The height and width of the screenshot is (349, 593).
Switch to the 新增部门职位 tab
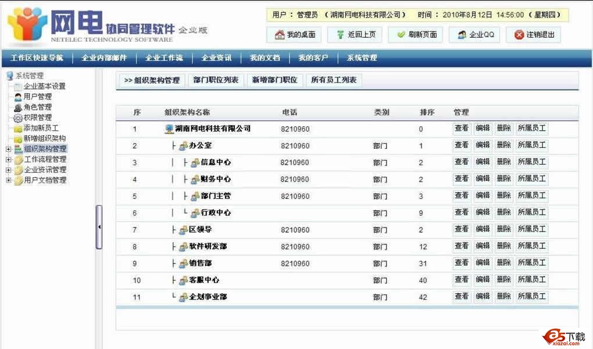(x=274, y=80)
